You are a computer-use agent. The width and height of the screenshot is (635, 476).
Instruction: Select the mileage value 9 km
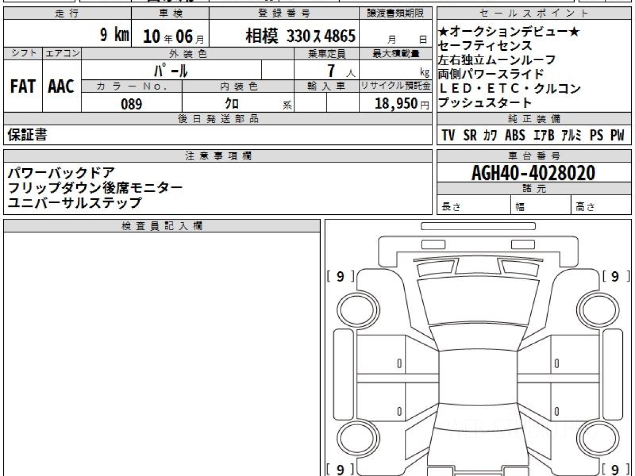[115, 35]
